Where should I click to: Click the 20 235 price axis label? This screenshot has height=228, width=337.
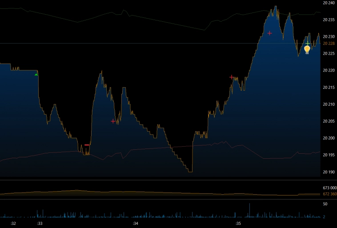[x=329, y=20]
